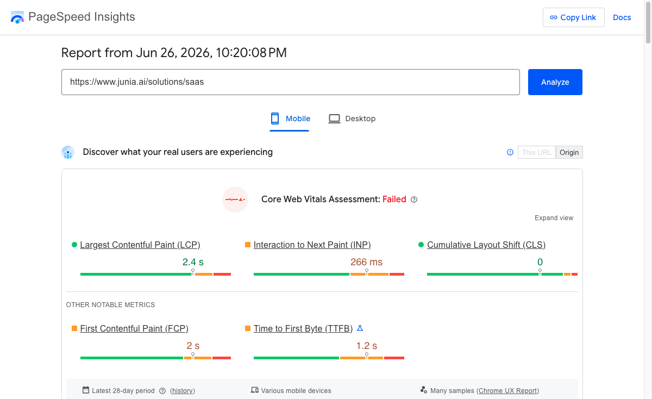Click the CLS distribution bar

point(502,274)
